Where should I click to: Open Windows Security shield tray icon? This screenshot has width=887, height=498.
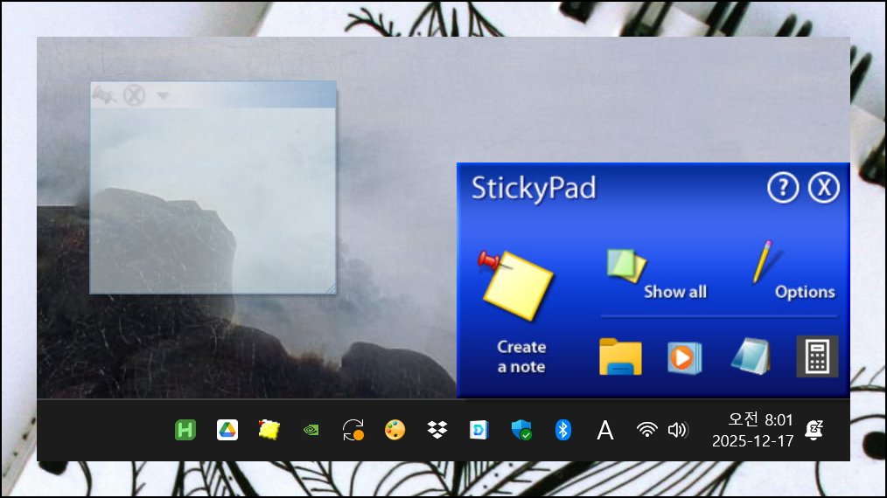pyautogui.click(x=520, y=430)
